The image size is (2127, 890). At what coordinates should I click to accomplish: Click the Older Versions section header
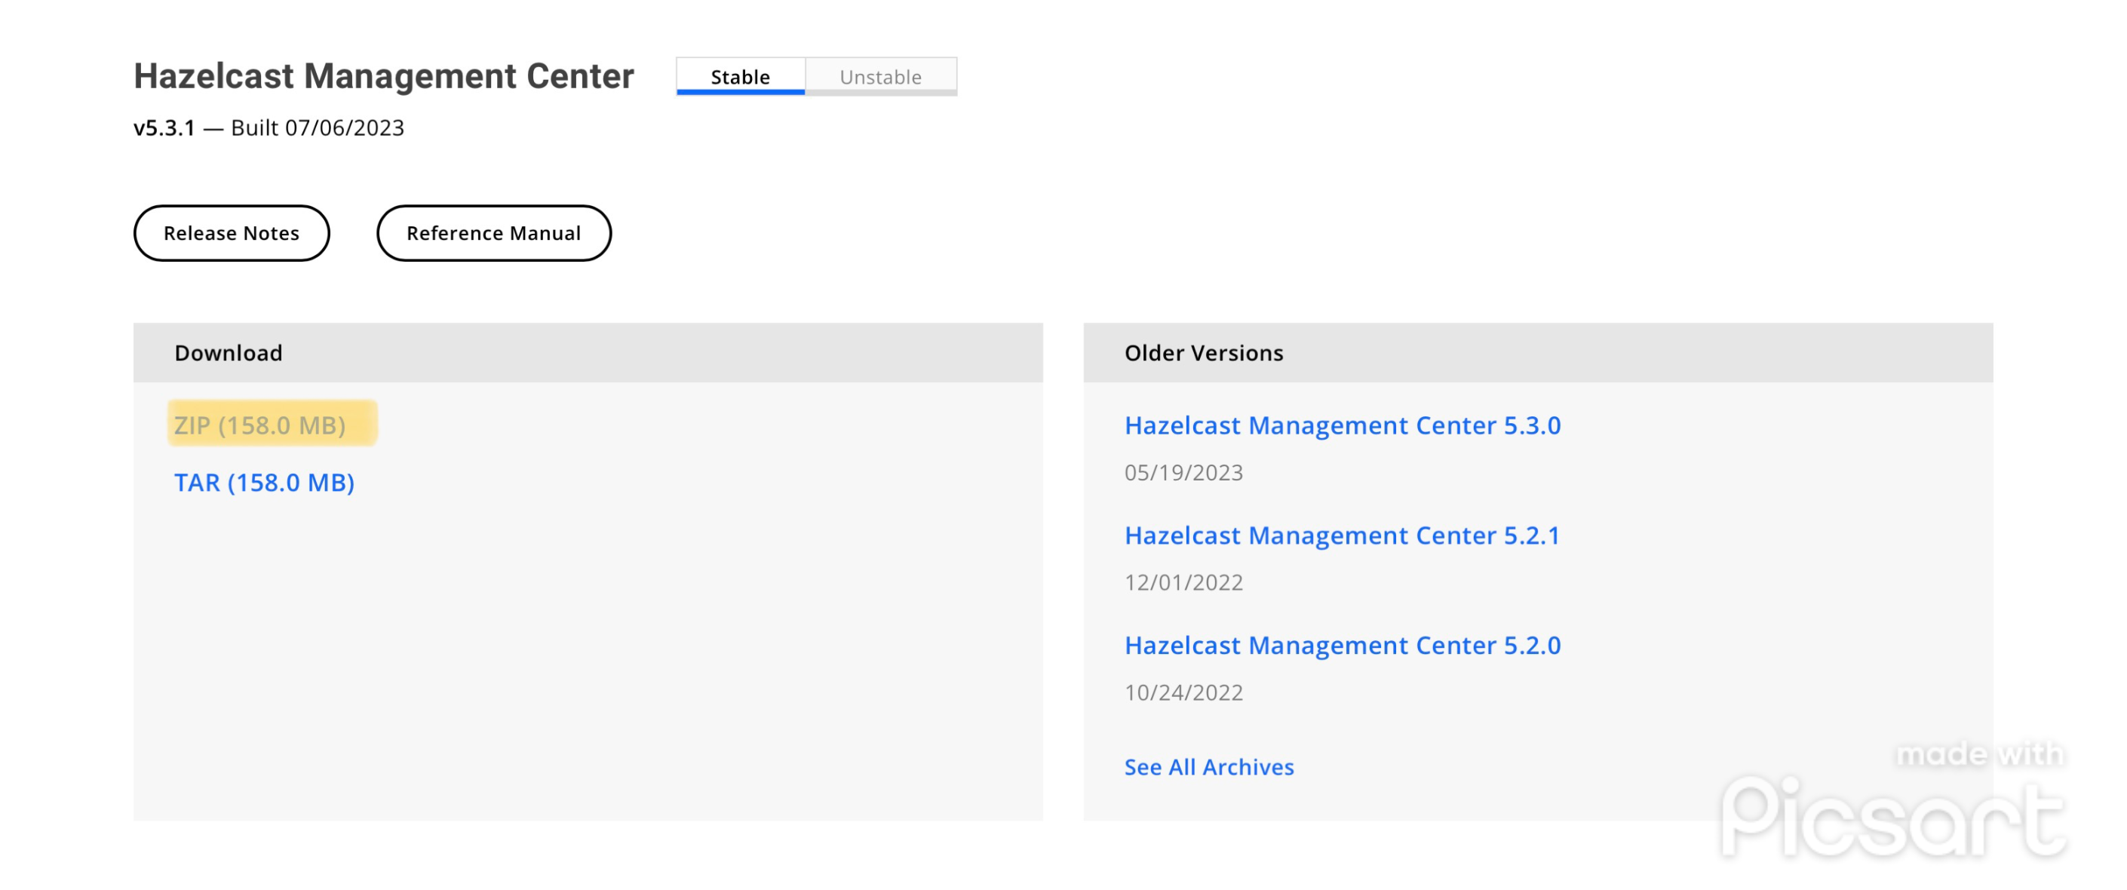click(x=1203, y=352)
